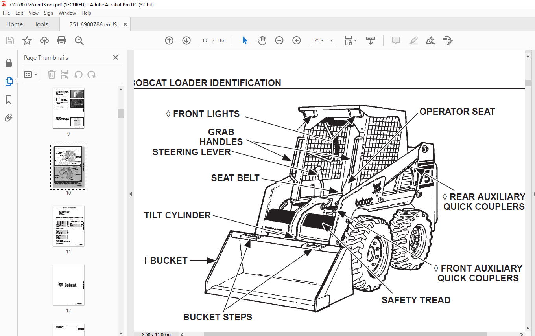
Task: Click the BUCKET STEPS label
Action: point(218,317)
